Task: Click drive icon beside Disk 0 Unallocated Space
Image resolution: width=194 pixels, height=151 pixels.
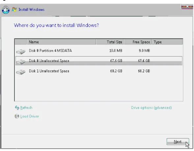Action: tap(21, 62)
